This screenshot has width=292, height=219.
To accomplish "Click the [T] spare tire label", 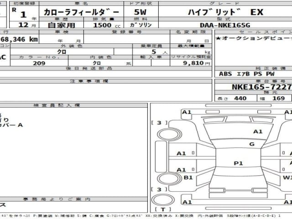I will click(x=163, y=209).
